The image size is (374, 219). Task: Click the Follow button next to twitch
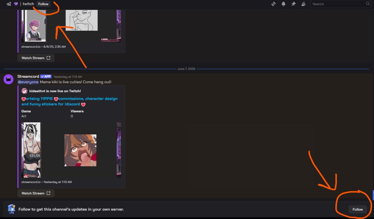pos(43,4)
